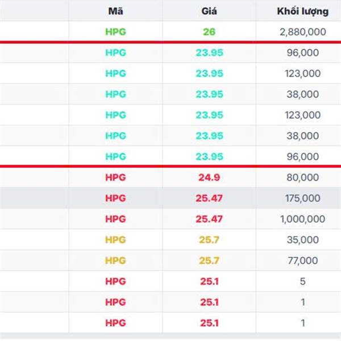Click the 25.7 price beside volume 35,000
This screenshot has width=341, height=341.
pos(209,240)
